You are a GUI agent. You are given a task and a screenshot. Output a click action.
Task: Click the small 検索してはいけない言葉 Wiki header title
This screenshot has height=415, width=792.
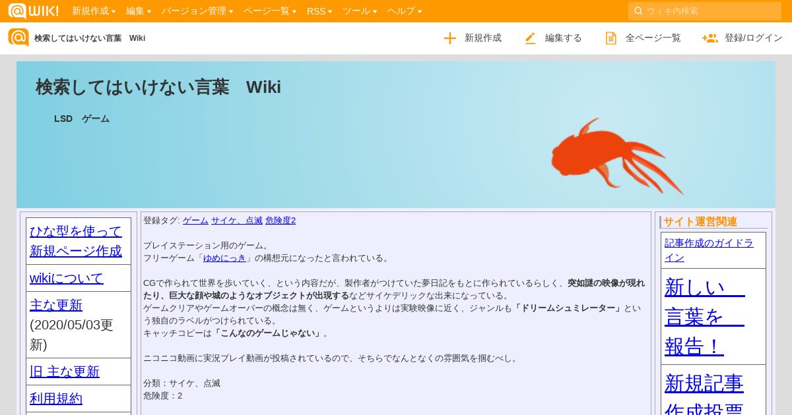click(x=90, y=38)
